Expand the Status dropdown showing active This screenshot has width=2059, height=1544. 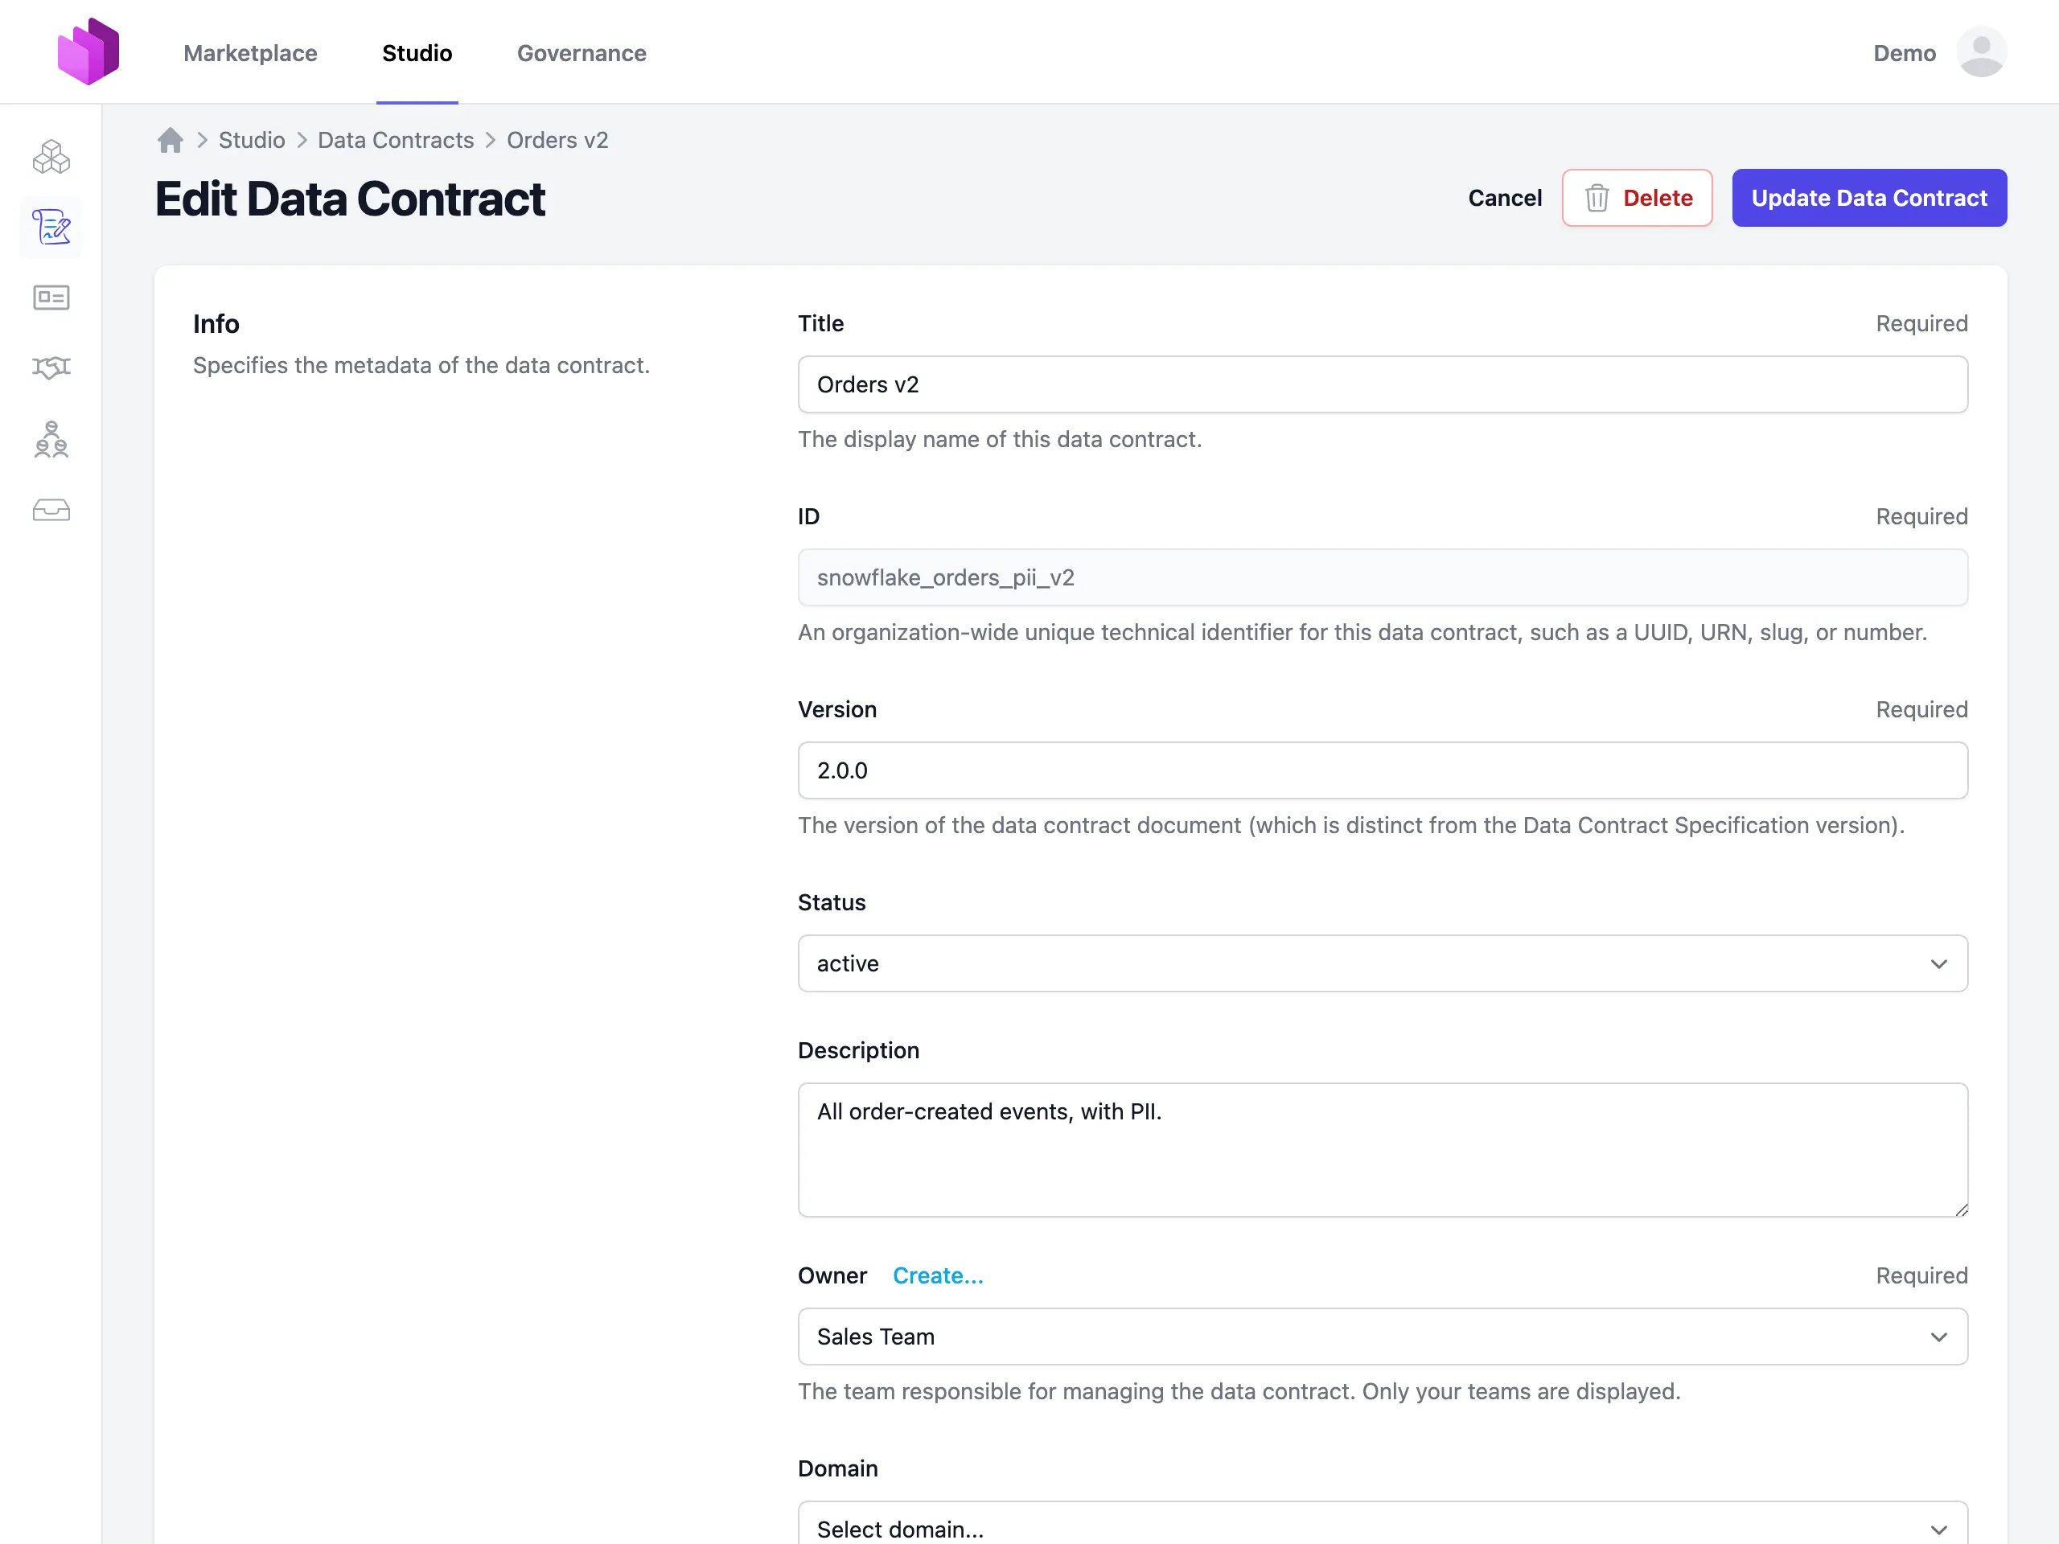pos(1383,963)
